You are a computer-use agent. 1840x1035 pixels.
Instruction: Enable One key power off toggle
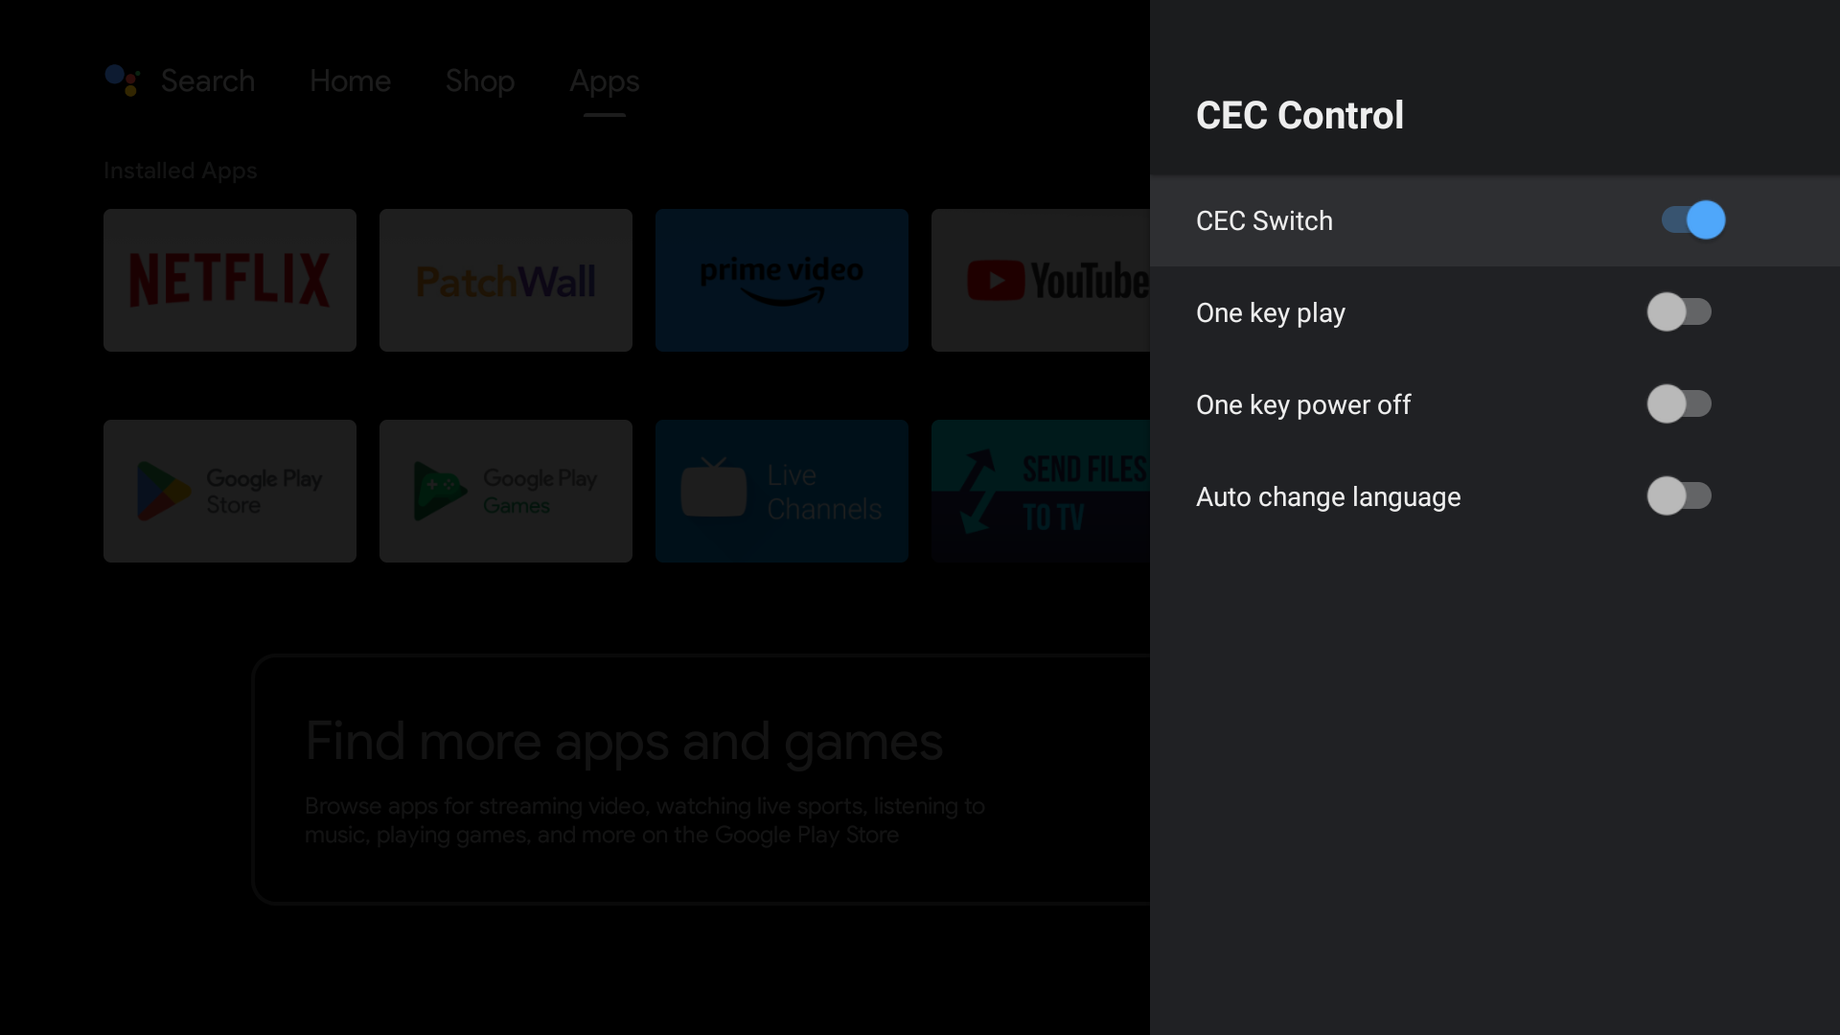1680,403
